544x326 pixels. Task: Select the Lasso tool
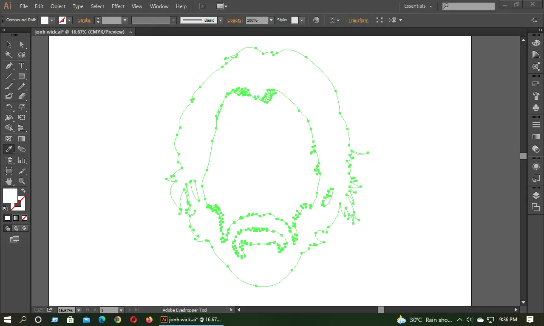click(x=22, y=55)
